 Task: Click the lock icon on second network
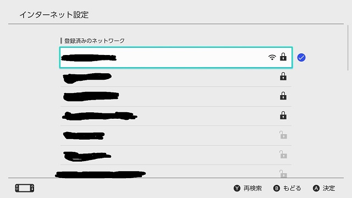[x=283, y=76]
